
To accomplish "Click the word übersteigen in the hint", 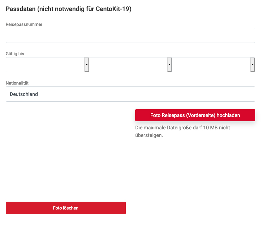I will (149, 135).
